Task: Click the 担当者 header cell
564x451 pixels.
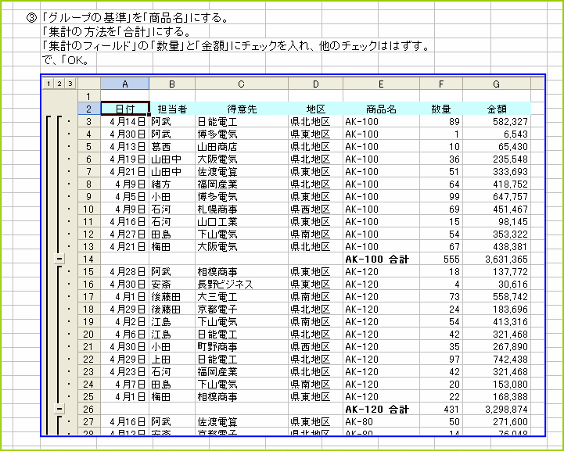Action: point(172,109)
